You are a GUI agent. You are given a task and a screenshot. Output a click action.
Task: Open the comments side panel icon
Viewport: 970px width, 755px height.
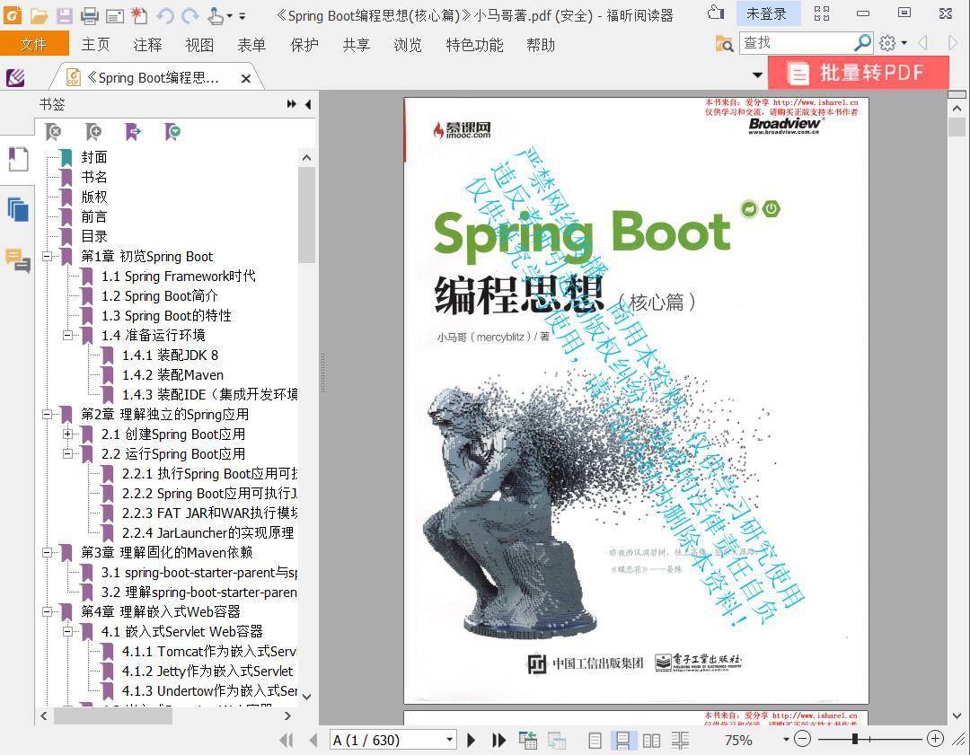click(x=18, y=260)
